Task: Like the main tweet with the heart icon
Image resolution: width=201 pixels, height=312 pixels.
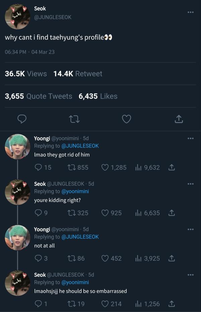Action: [x=127, y=119]
